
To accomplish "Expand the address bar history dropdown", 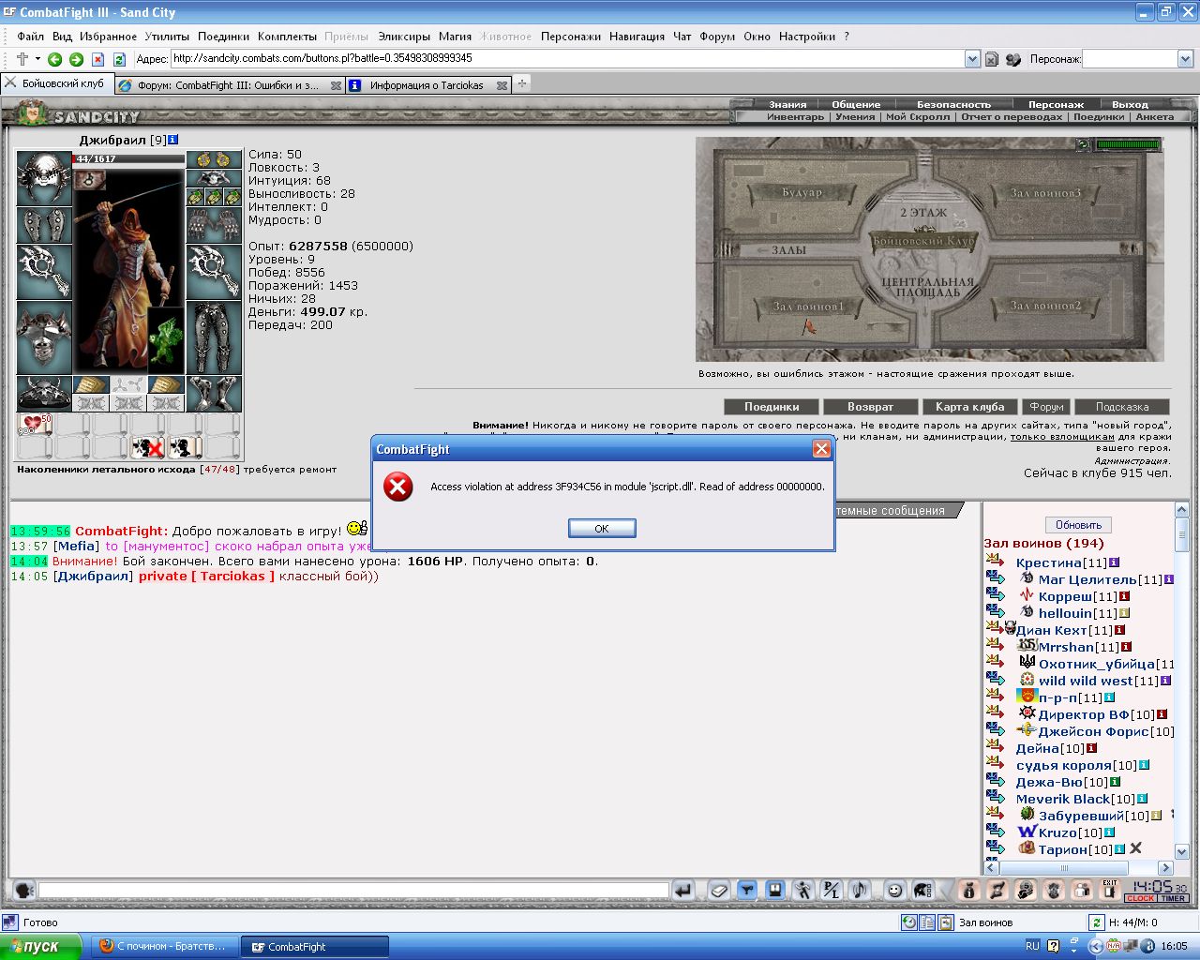I will coord(972,59).
